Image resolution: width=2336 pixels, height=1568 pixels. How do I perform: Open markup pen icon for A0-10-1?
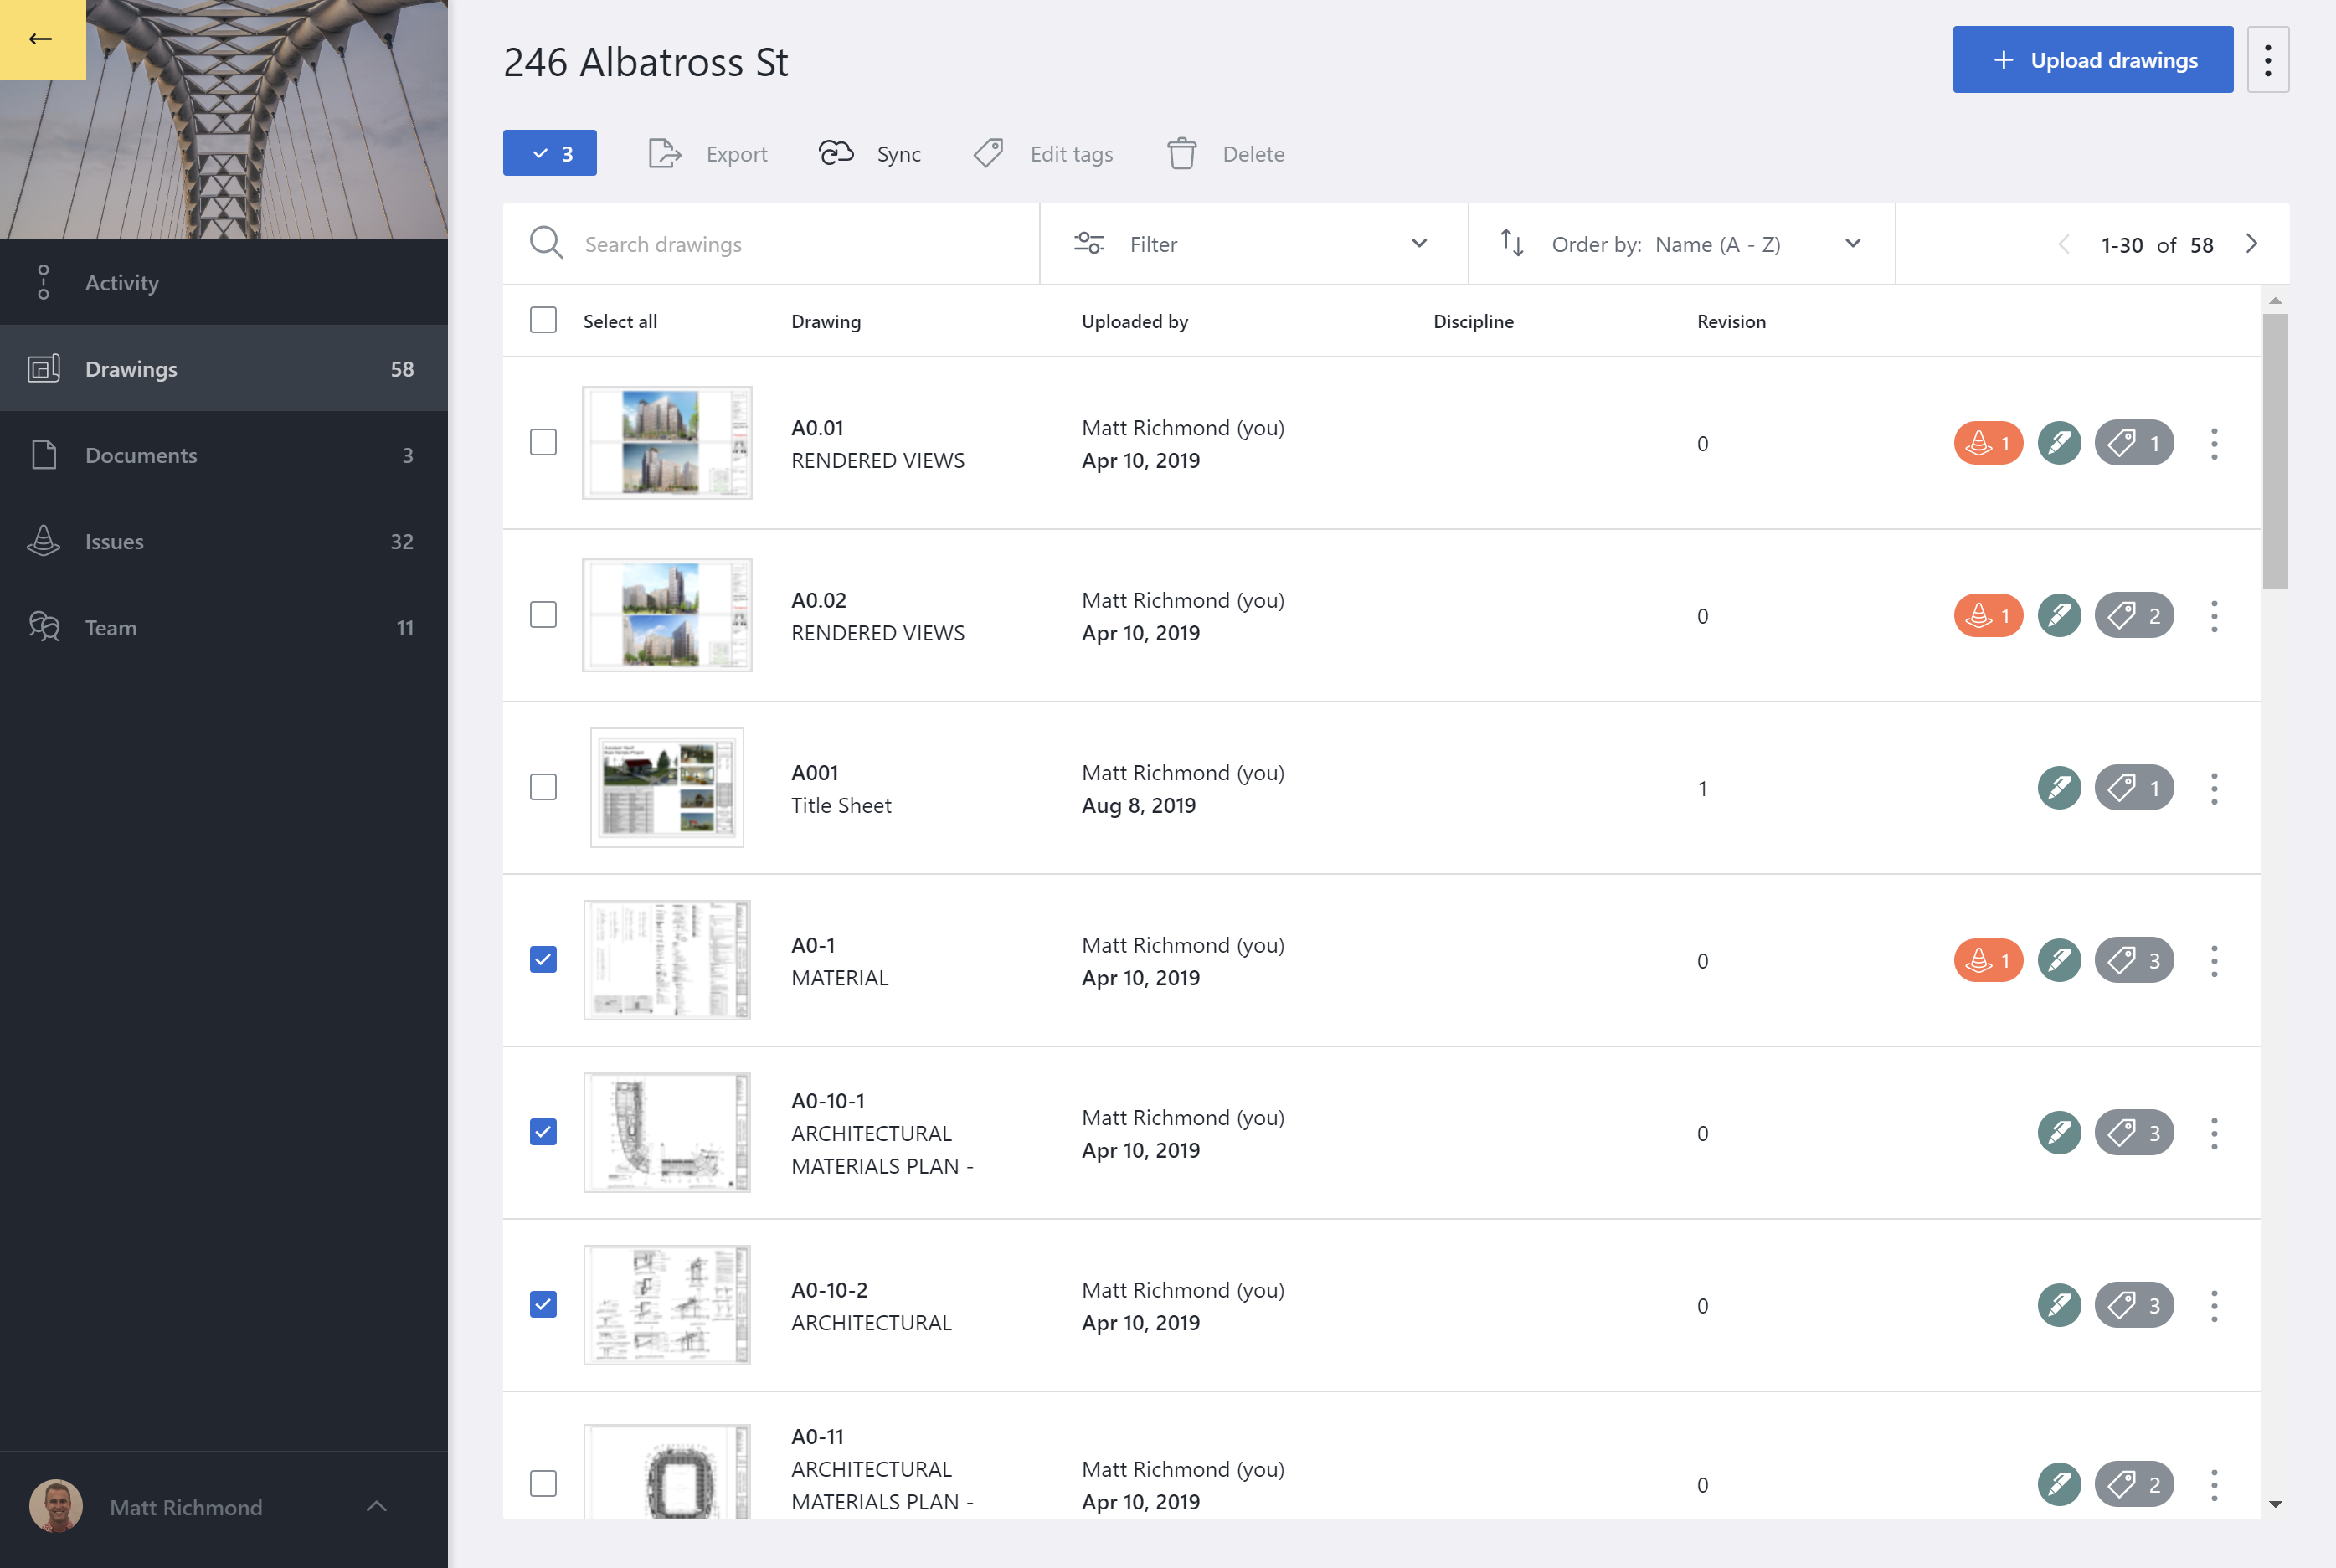pyautogui.click(x=2059, y=1133)
